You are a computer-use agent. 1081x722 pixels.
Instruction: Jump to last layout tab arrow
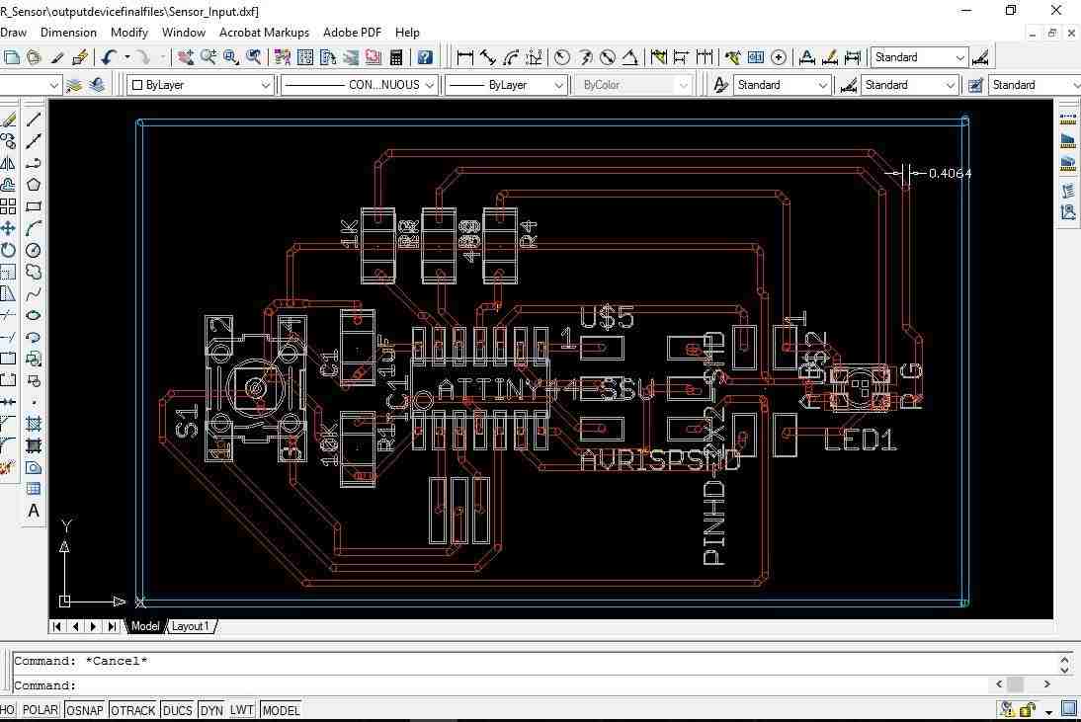(112, 626)
